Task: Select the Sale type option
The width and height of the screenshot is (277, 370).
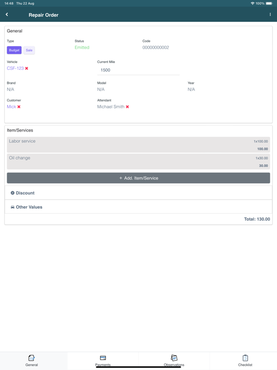Action: (x=29, y=50)
